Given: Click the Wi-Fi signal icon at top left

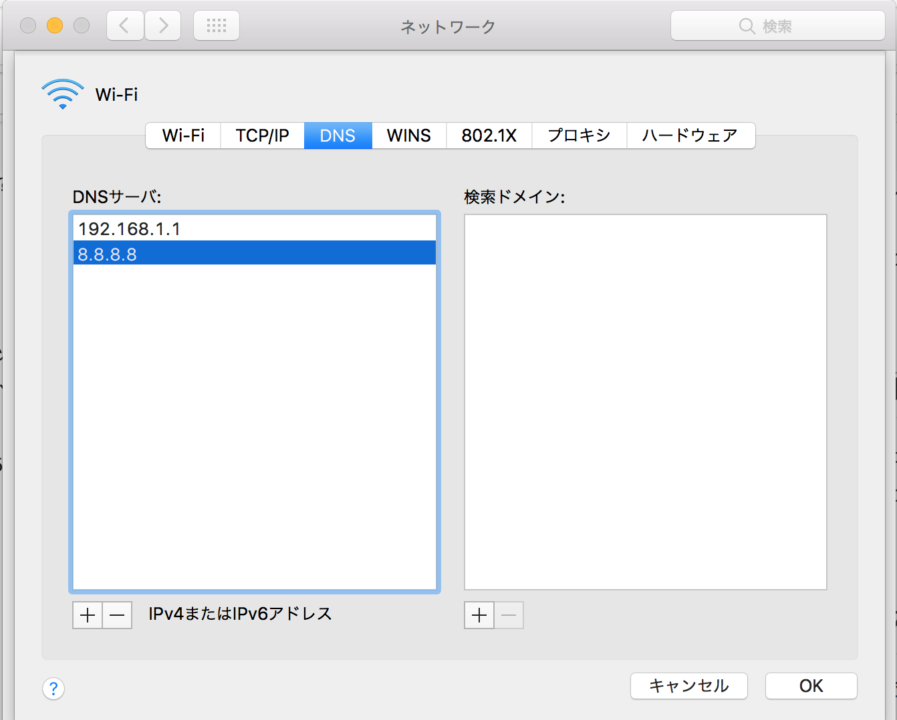Looking at the screenshot, I should coord(61,92).
